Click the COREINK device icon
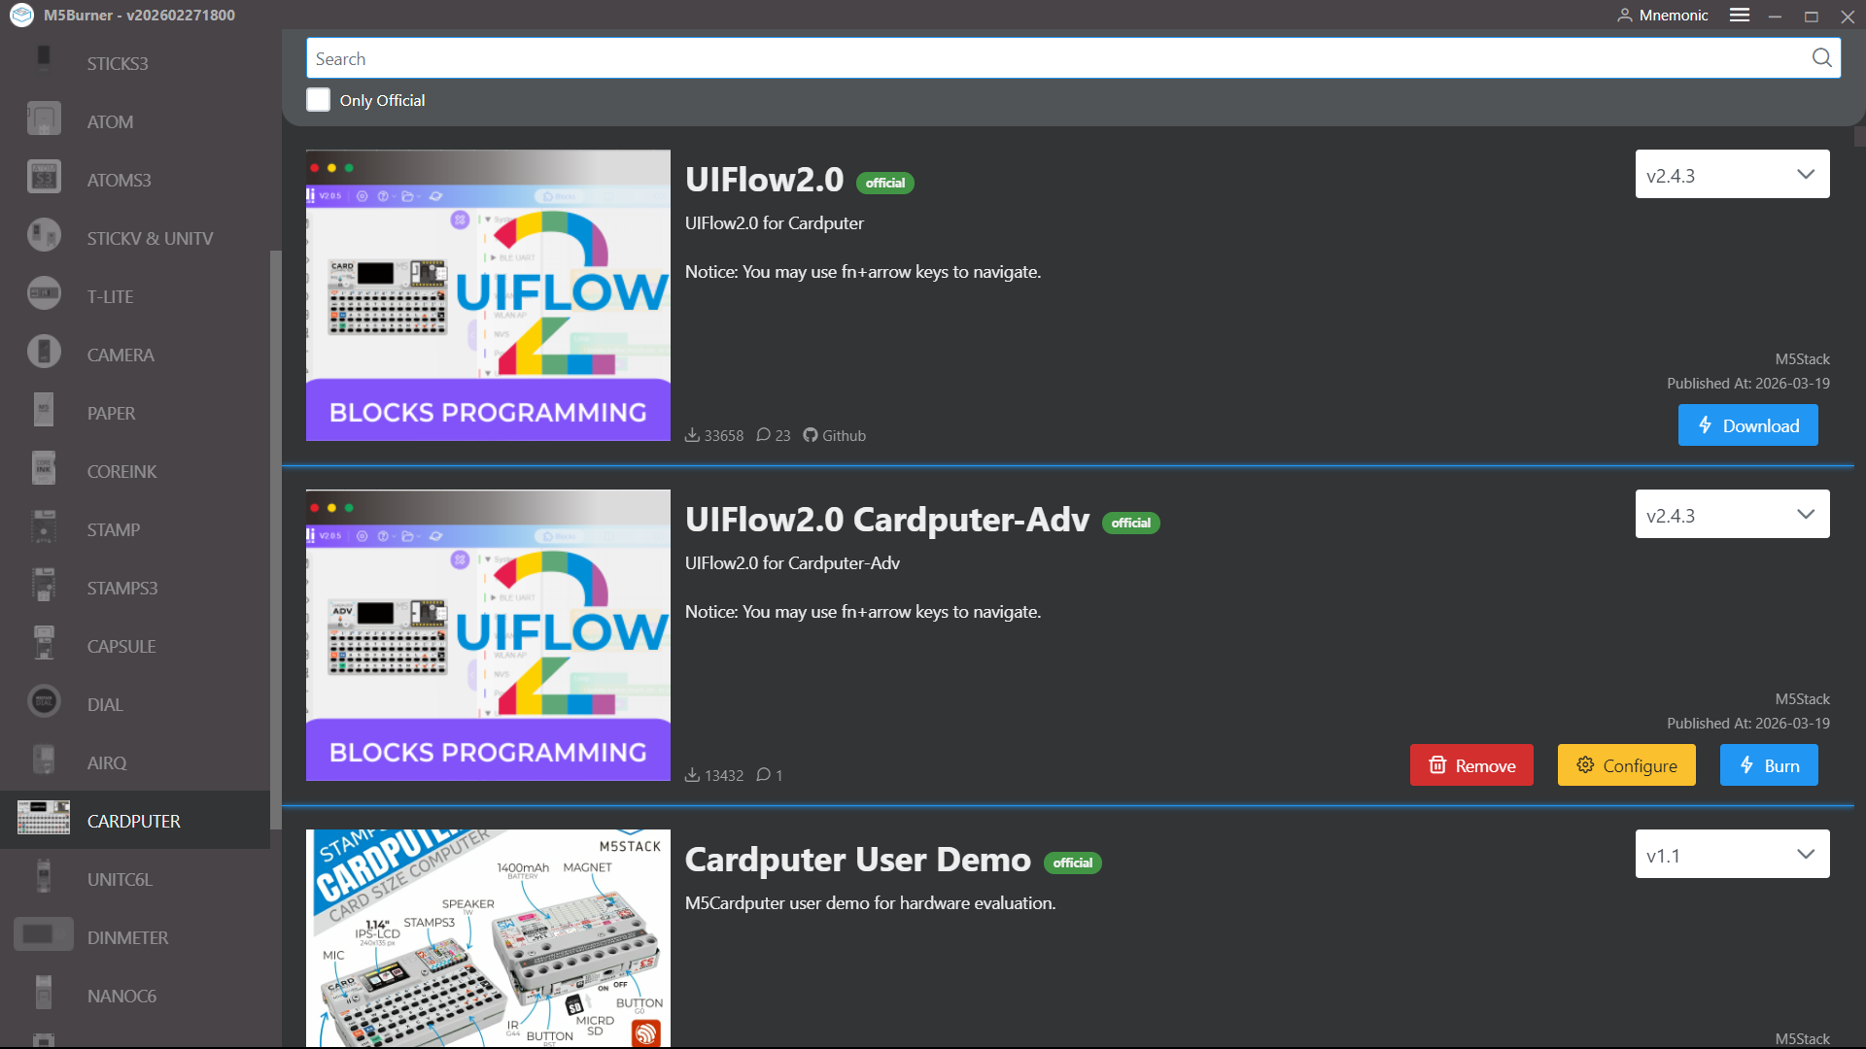Screen dimensions: 1866x1049 (44, 468)
